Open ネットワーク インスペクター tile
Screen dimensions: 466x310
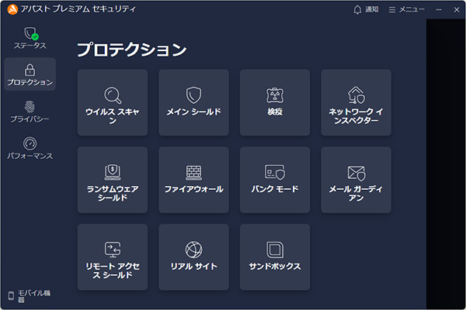pyautogui.click(x=356, y=102)
